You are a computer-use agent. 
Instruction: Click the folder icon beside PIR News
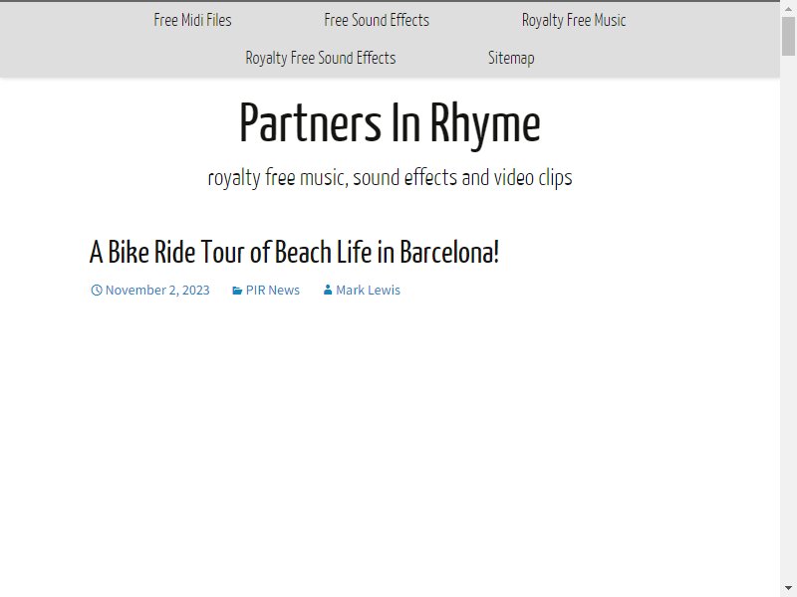point(237,291)
